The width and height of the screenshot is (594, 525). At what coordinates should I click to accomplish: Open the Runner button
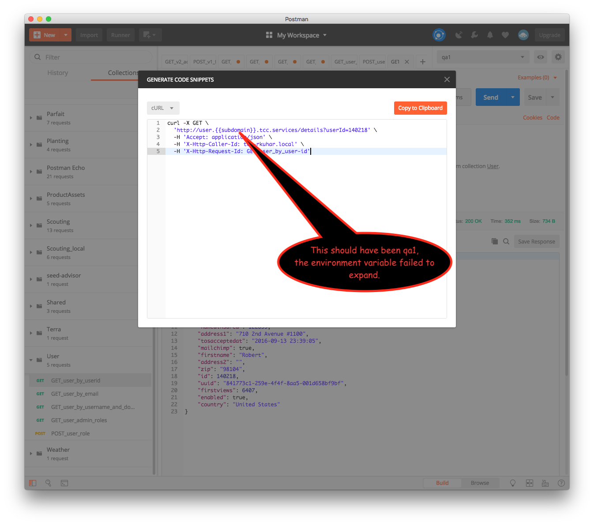(x=120, y=35)
